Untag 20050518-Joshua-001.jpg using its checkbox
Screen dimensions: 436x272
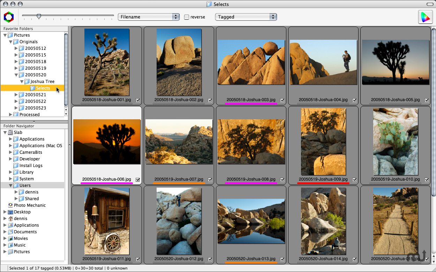pyautogui.click(x=138, y=100)
